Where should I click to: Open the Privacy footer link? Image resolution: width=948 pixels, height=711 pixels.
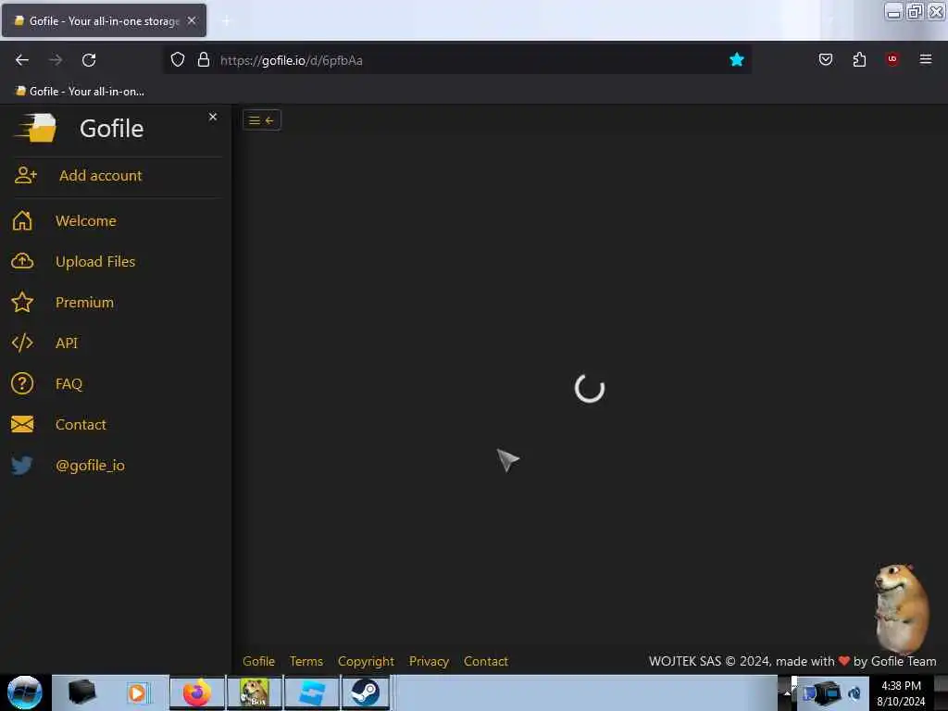(x=429, y=661)
